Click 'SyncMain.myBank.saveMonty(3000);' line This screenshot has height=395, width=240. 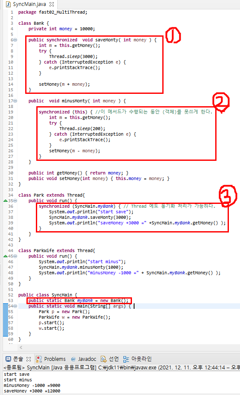coord(90,217)
